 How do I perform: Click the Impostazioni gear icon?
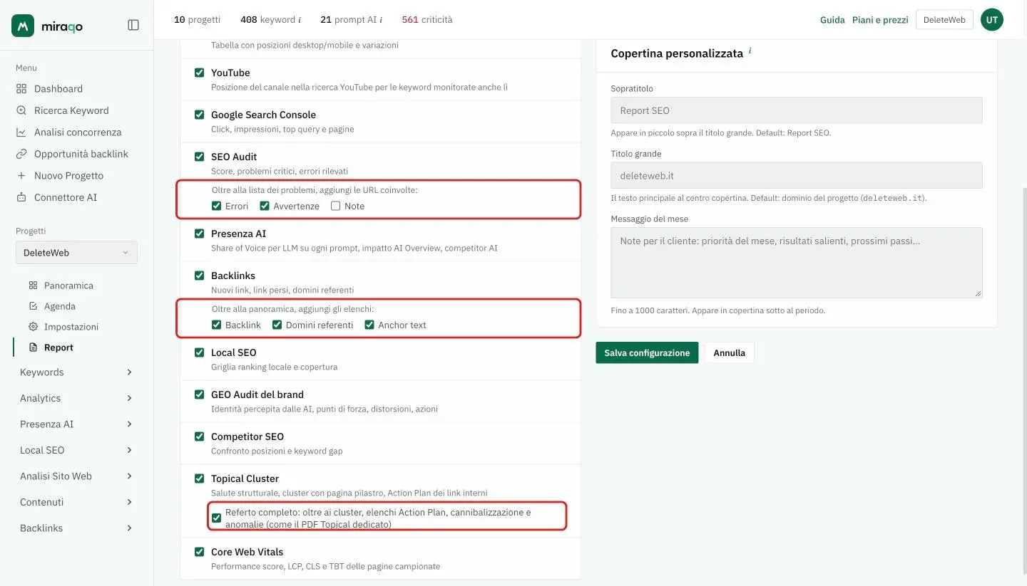click(33, 327)
